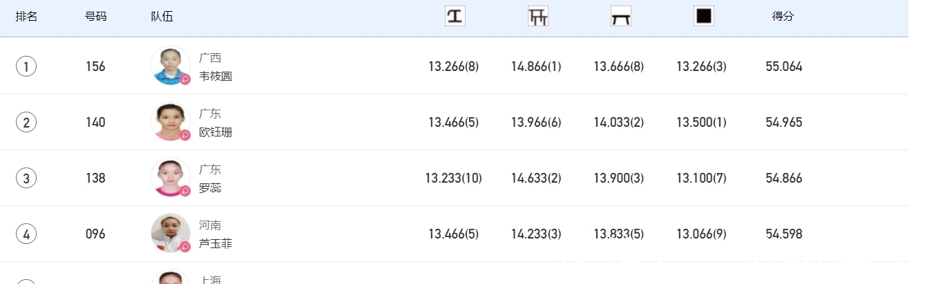The image size is (925, 284).
Task: Click the balance beam apparatus icon
Action: 620,16
